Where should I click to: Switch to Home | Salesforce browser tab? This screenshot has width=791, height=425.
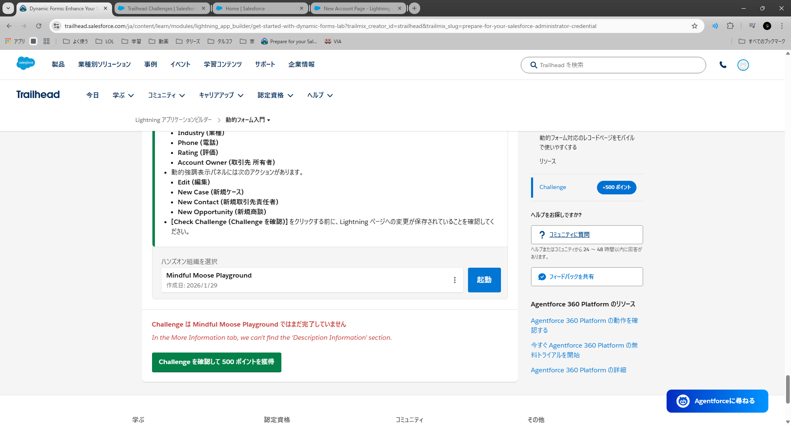tap(260, 8)
